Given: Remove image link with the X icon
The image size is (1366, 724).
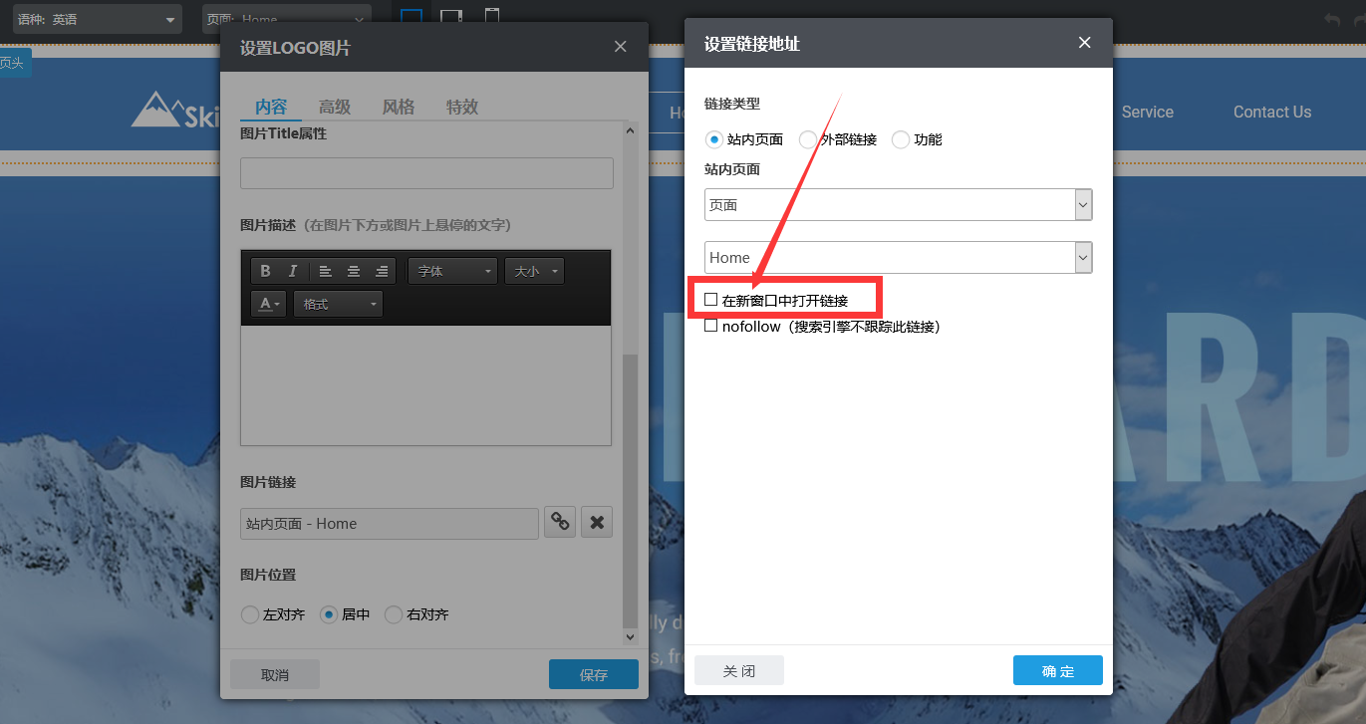Looking at the screenshot, I should pos(597,523).
